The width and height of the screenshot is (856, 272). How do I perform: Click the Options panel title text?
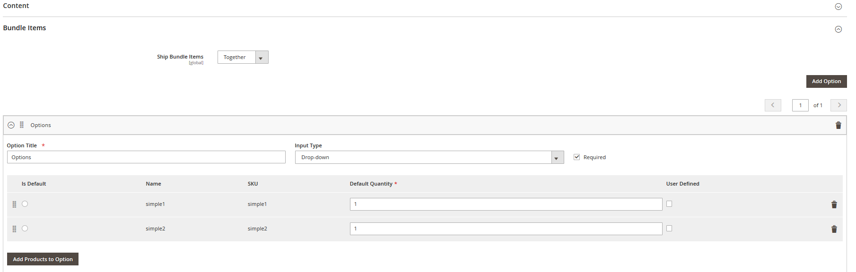tap(41, 125)
